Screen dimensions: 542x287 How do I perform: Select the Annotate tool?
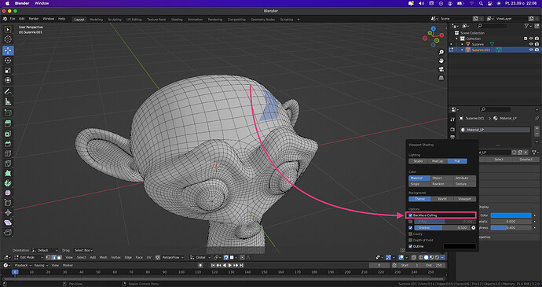tap(8, 92)
